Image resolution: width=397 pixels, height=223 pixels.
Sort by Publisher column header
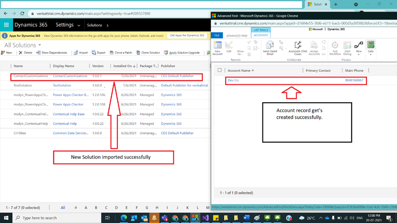[x=168, y=66]
